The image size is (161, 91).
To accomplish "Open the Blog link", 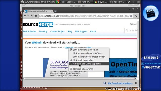I will 70,32.
